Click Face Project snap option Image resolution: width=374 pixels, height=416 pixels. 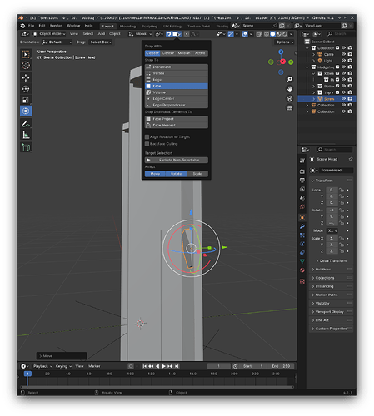[177, 119]
